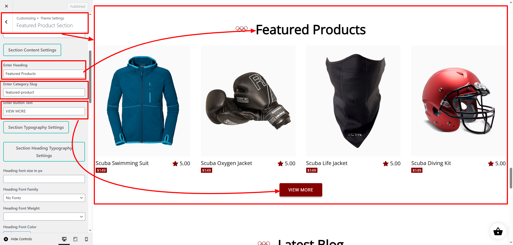
Task: Click the Enter Heading text field
Action: pyautogui.click(x=44, y=74)
